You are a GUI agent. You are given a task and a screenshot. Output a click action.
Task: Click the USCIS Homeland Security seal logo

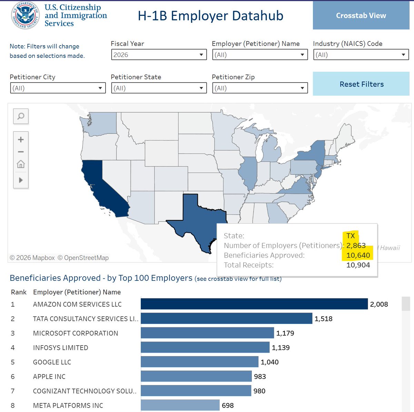coord(25,16)
